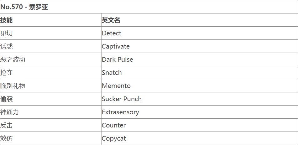This screenshot has height=145, width=298.
Task: Select the Snatch cell
Action: [112, 73]
